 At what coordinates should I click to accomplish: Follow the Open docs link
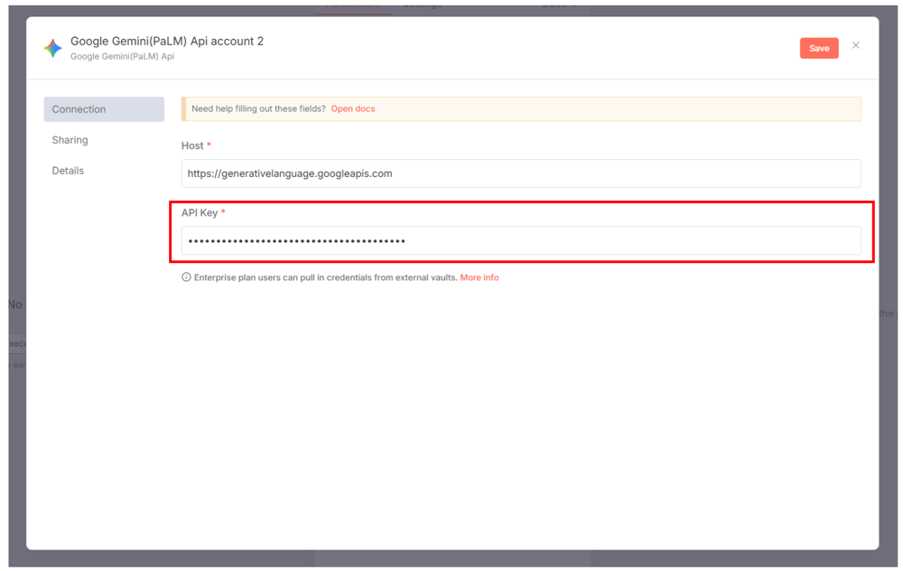[352, 108]
